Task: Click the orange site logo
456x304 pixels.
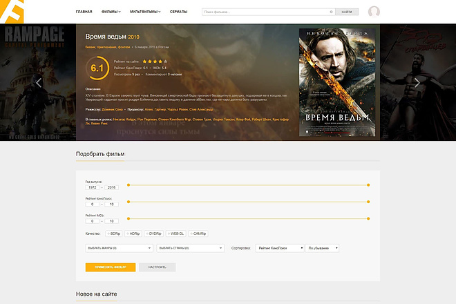Action: click(x=12, y=11)
